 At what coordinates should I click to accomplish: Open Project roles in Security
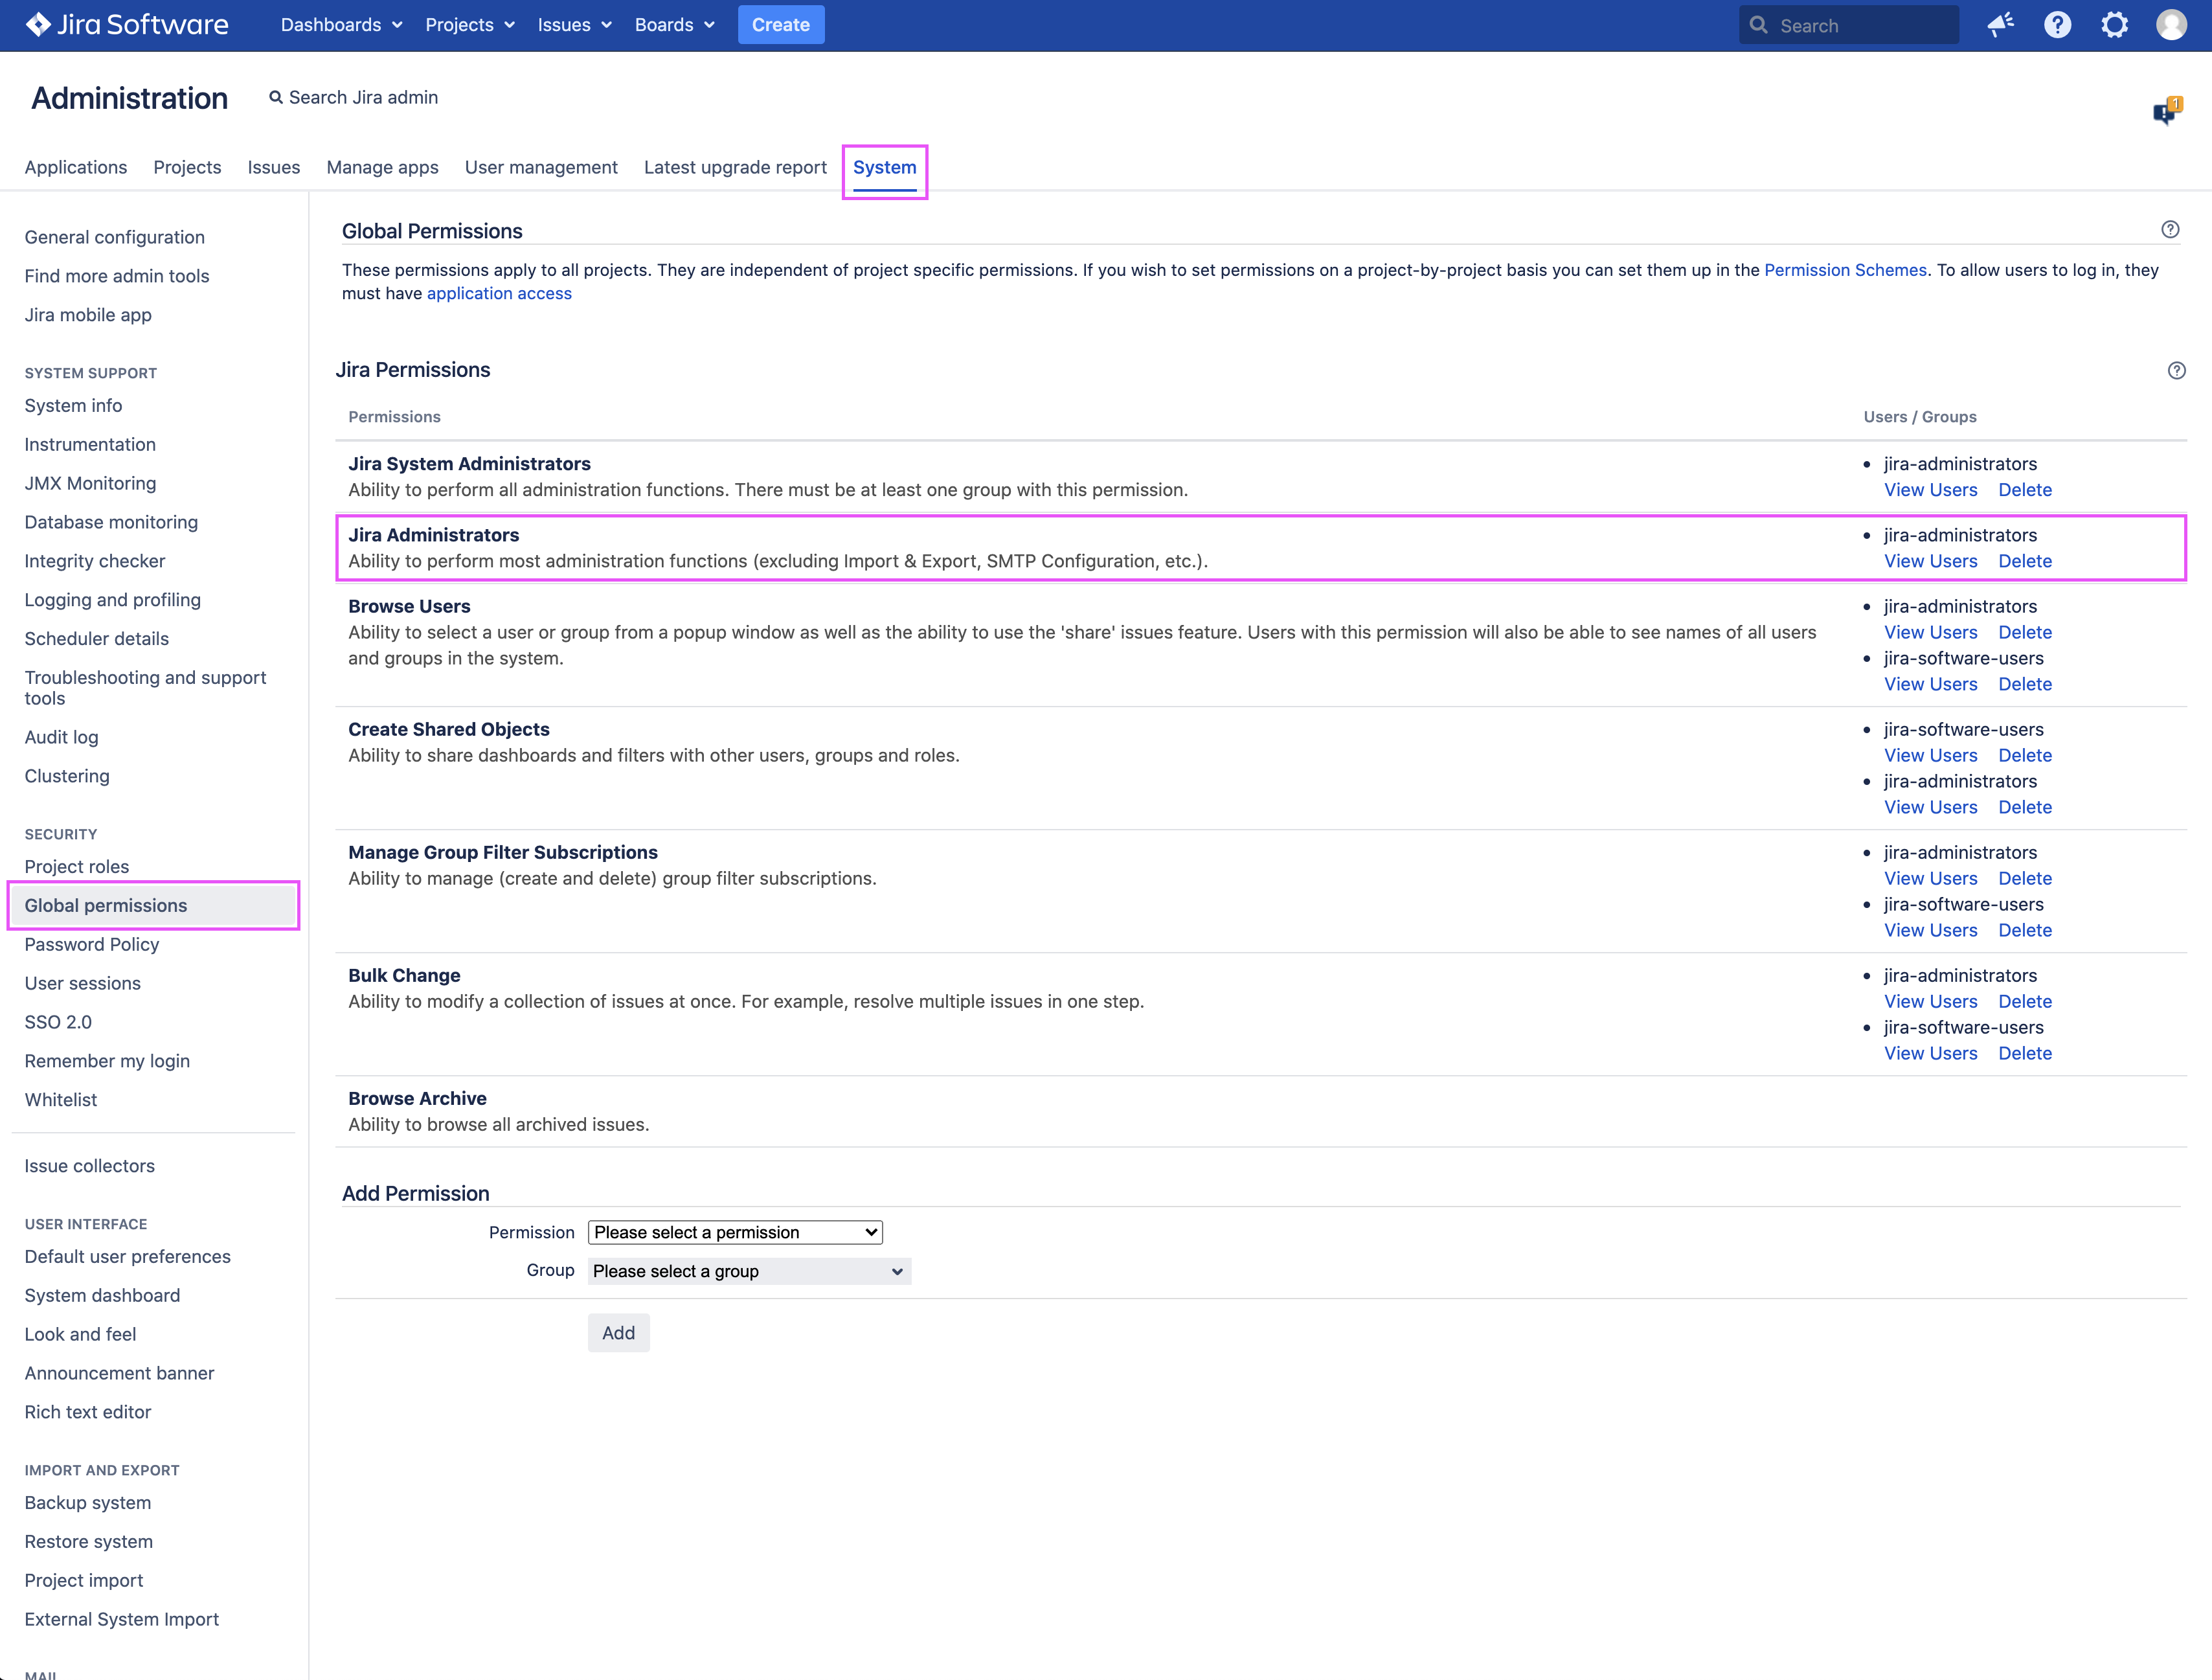click(77, 867)
